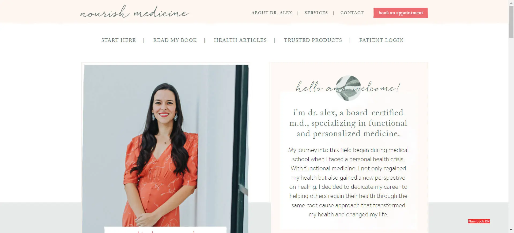Click the white caption box below portrait

[x=165, y=230]
